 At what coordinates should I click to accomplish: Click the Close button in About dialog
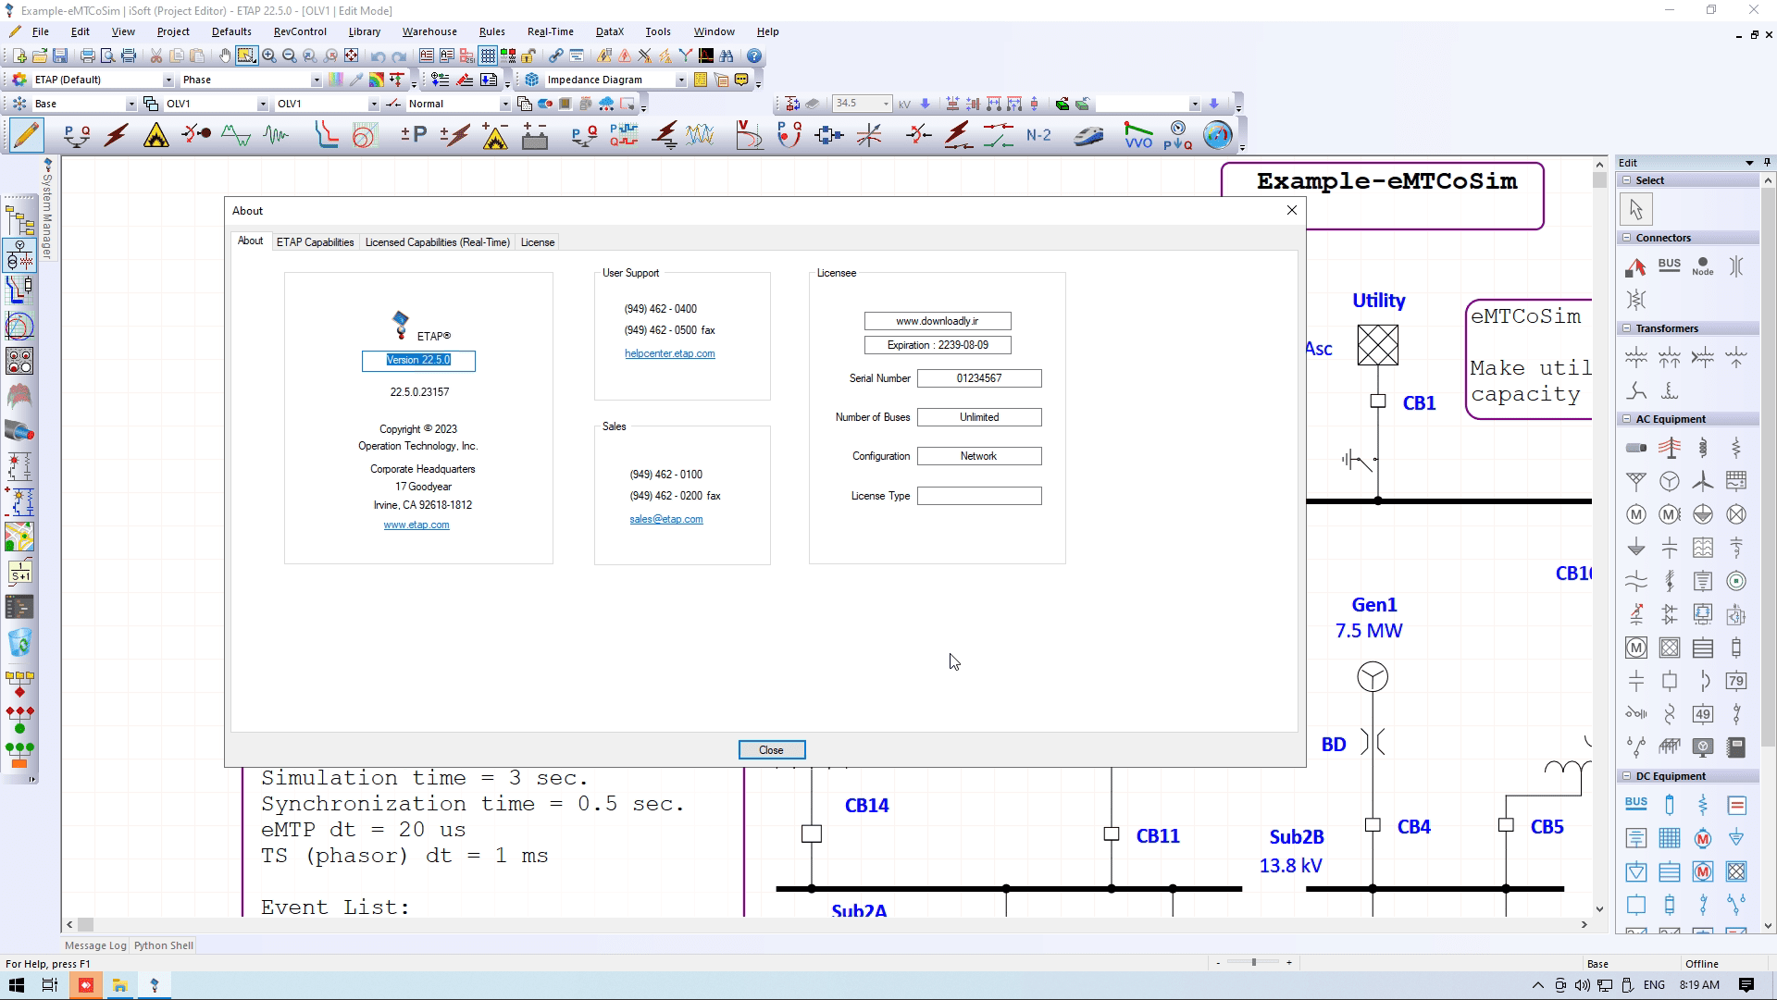point(771,750)
